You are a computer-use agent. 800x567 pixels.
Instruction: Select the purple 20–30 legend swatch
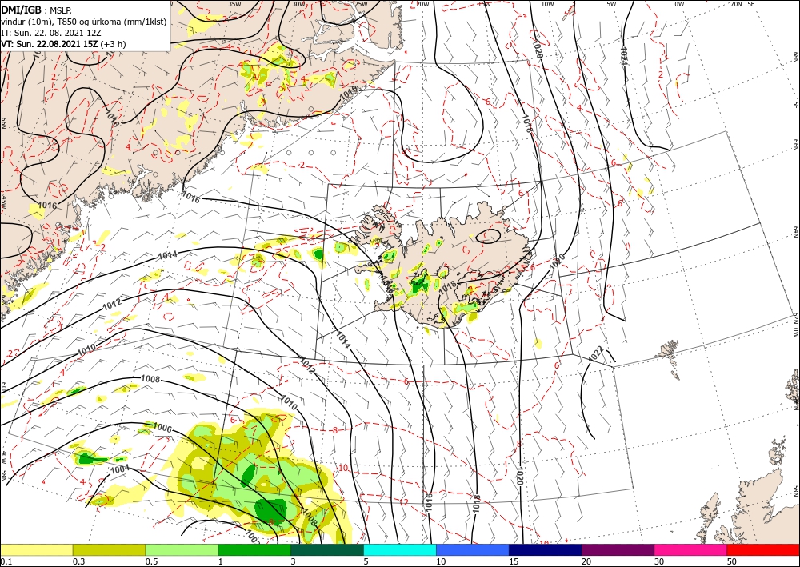[618, 549]
